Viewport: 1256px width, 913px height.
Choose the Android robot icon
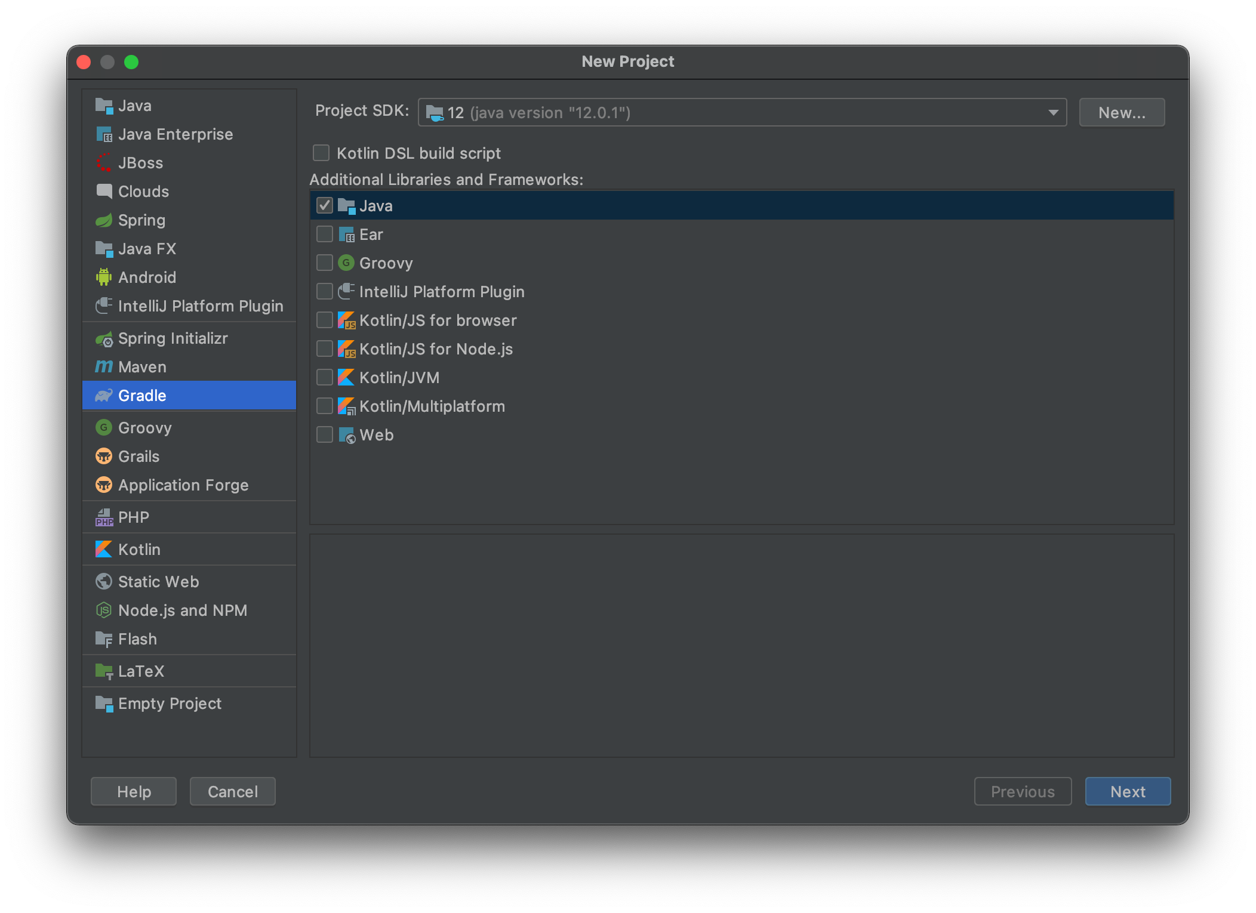(x=104, y=277)
